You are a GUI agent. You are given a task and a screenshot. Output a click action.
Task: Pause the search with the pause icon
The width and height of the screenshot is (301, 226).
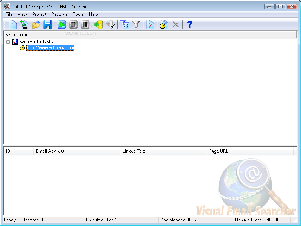(85, 24)
